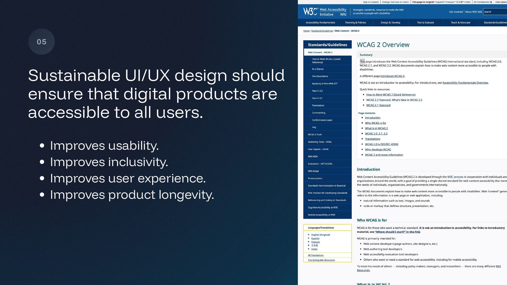Click the slide number 05 badge
This screenshot has height=285, width=507.
click(41, 42)
